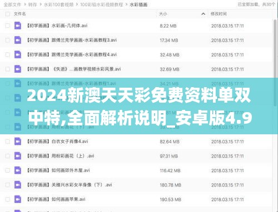Go to 全部文件 in breadcrumb
This screenshot has height=212, width=278.
pyautogui.click(x=12, y=4)
